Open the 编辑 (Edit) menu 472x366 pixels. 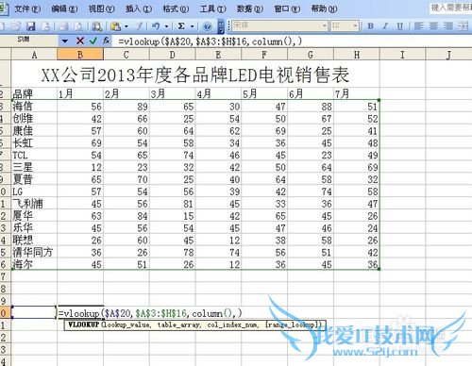[x=64, y=8]
